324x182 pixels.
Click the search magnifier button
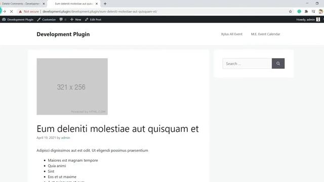click(278, 64)
